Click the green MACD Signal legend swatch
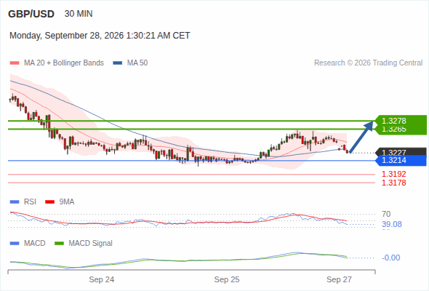The image size is (429, 291). pos(59,244)
